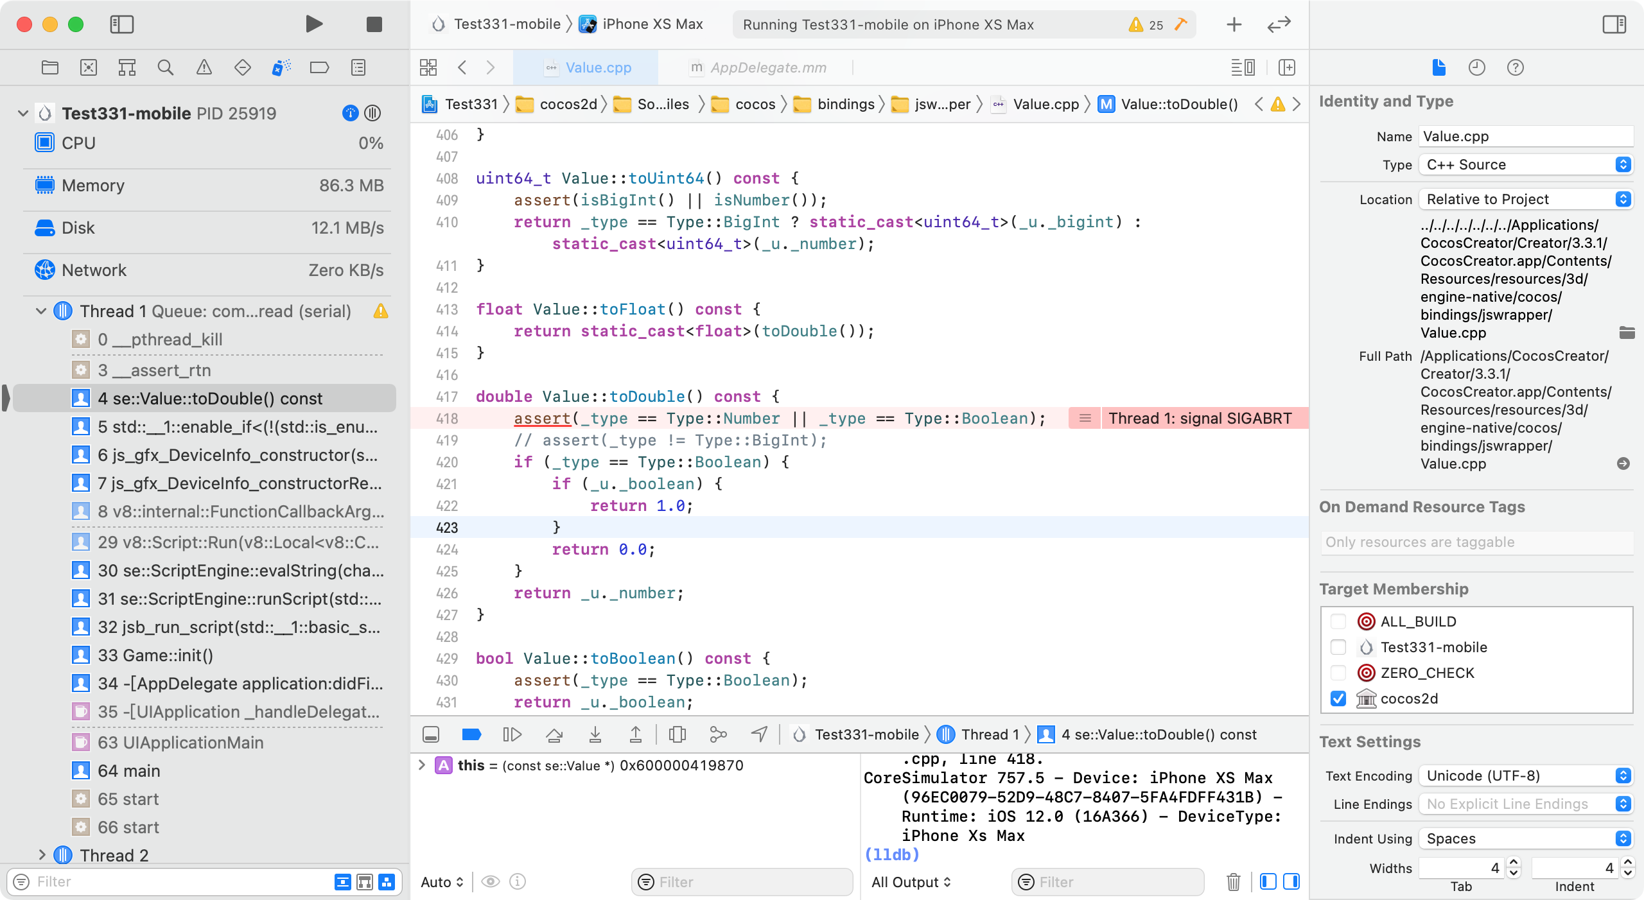
Task: Click the Step Into debug icon
Action: tap(595, 734)
